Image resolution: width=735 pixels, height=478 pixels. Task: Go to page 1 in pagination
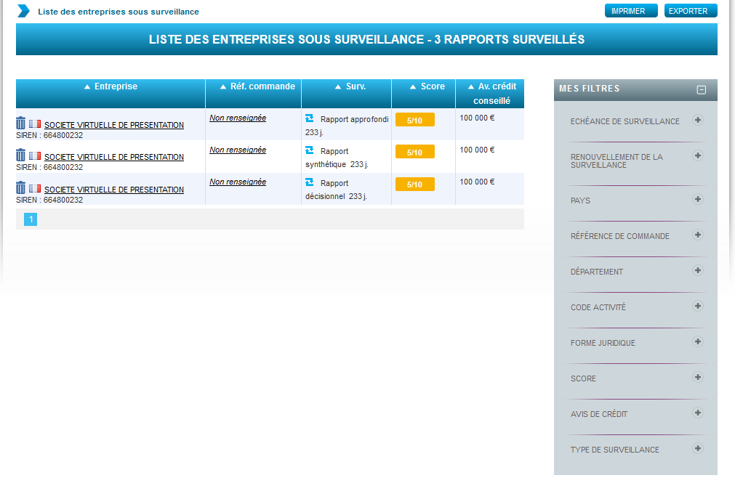(31, 219)
